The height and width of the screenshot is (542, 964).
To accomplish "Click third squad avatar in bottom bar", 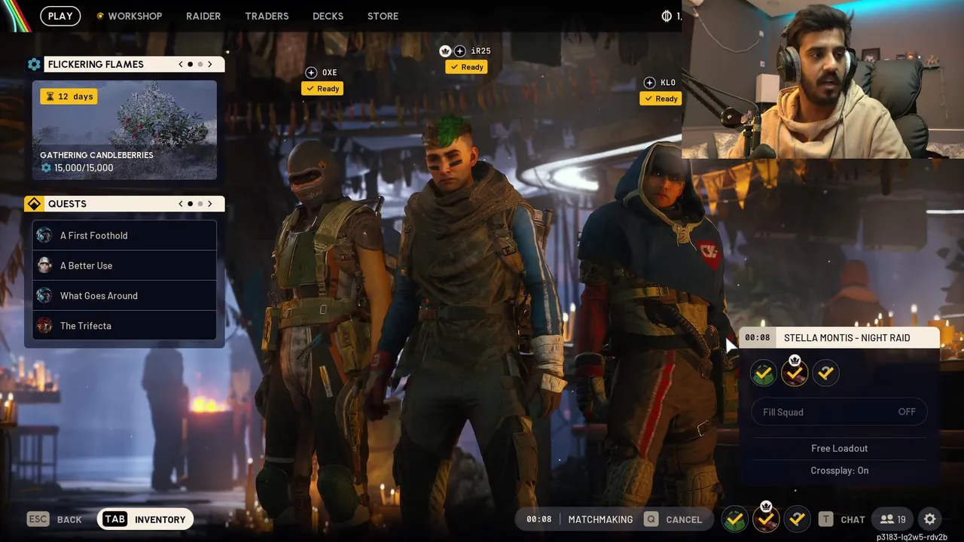I will [797, 519].
